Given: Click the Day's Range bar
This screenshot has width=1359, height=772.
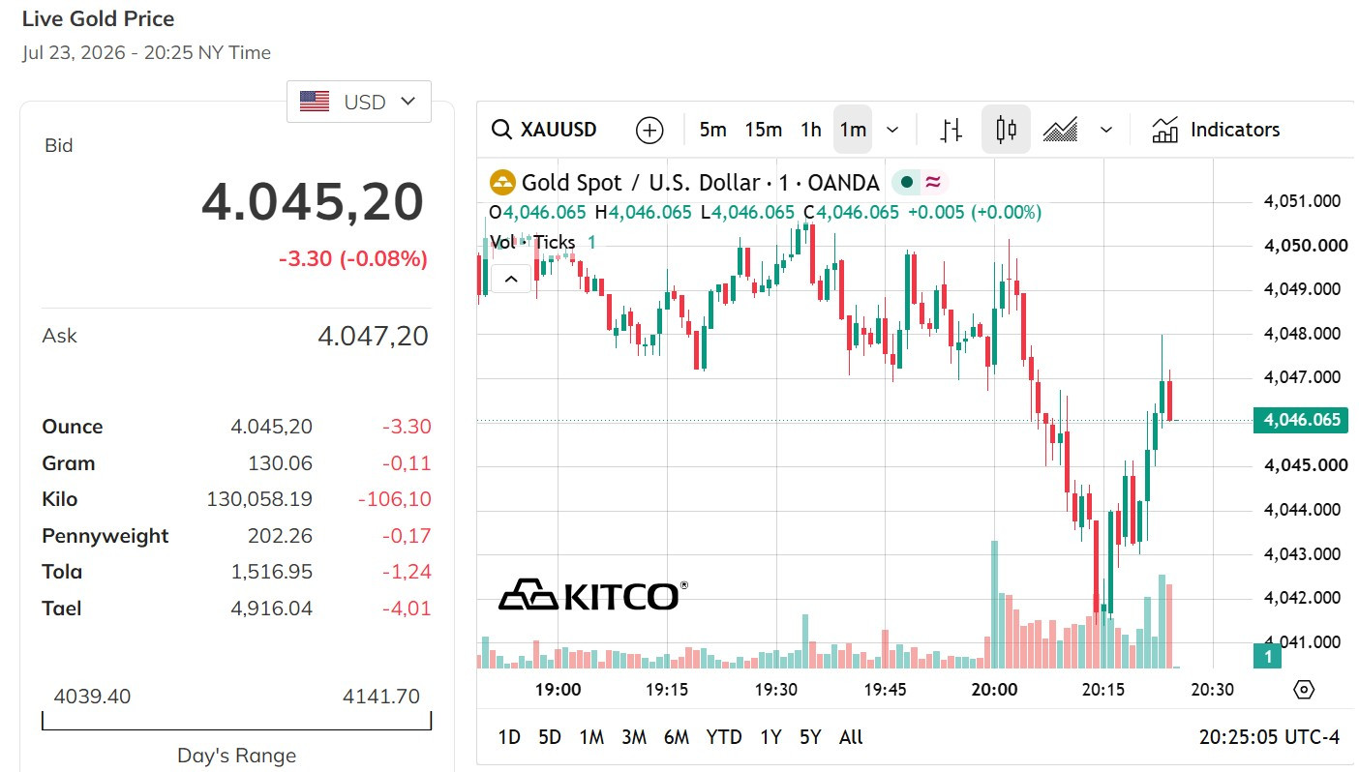Looking at the screenshot, I should (x=237, y=721).
